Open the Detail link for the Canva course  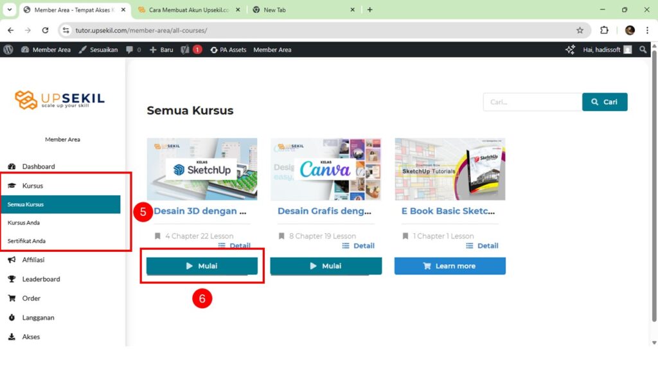click(x=363, y=246)
